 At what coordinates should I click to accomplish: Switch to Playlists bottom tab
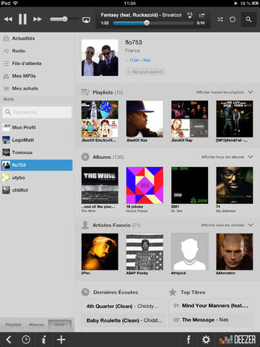point(14,325)
